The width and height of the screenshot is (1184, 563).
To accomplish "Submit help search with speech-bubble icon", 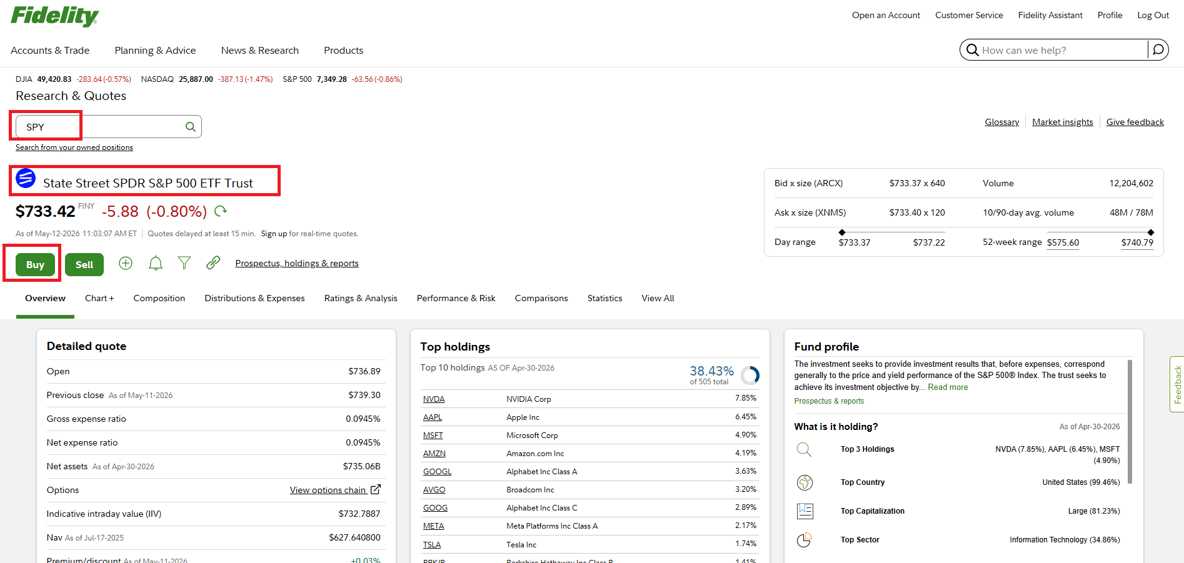I will 1158,49.
